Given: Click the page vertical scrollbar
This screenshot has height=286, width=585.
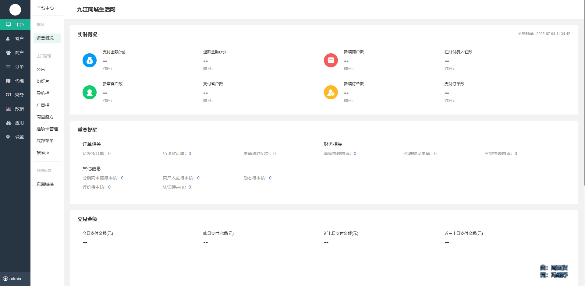Looking at the screenshot, I should [x=583, y=91].
